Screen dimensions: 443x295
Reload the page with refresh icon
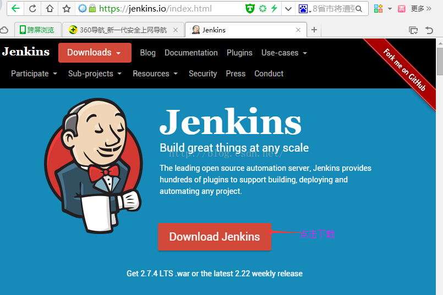click(32, 8)
